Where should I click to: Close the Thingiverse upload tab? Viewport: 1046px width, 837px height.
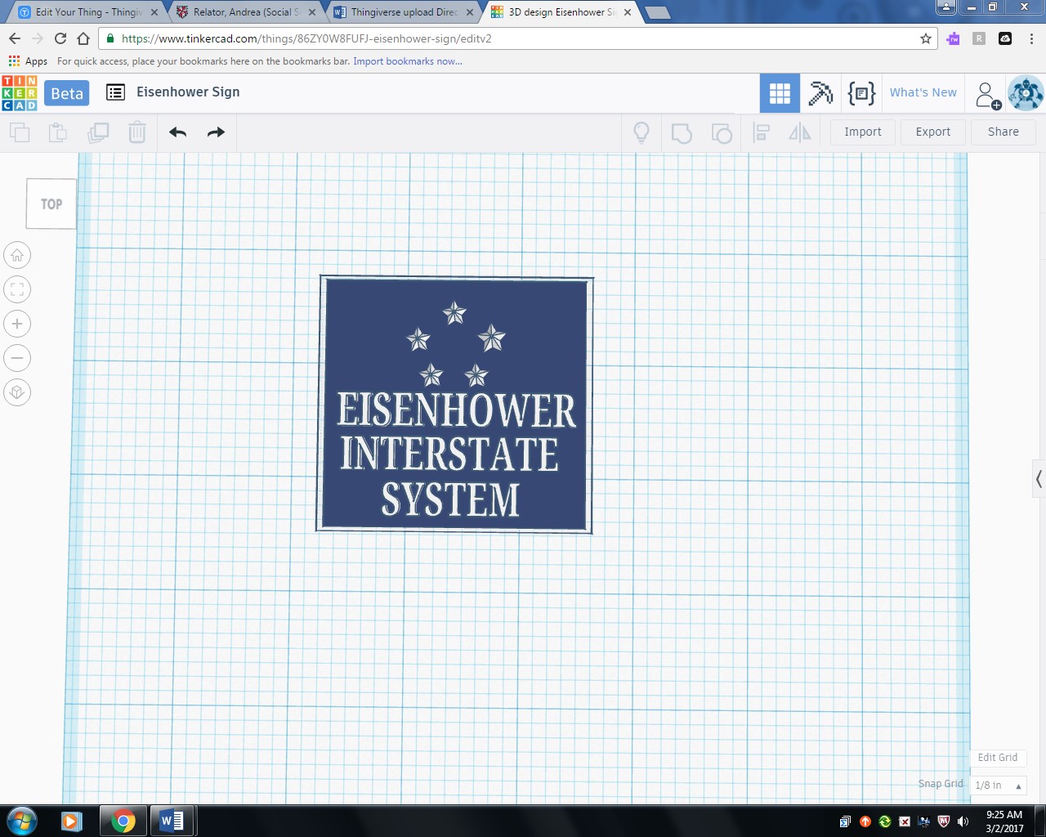click(470, 12)
